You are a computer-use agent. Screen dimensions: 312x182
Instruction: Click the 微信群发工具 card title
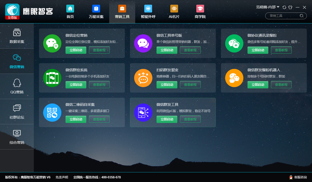(167, 105)
